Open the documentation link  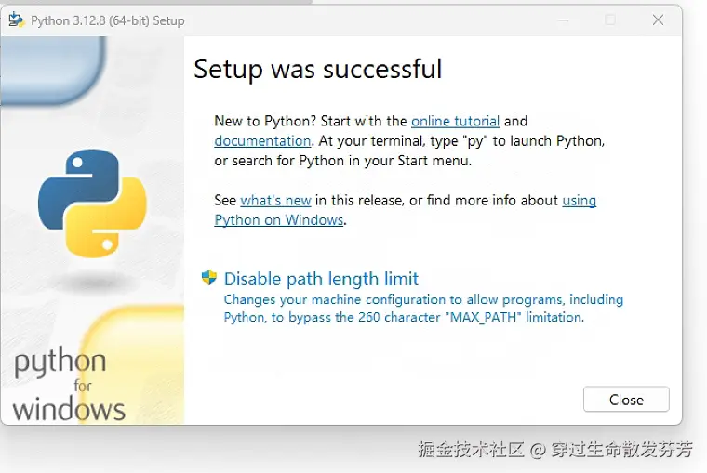pos(262,141)
